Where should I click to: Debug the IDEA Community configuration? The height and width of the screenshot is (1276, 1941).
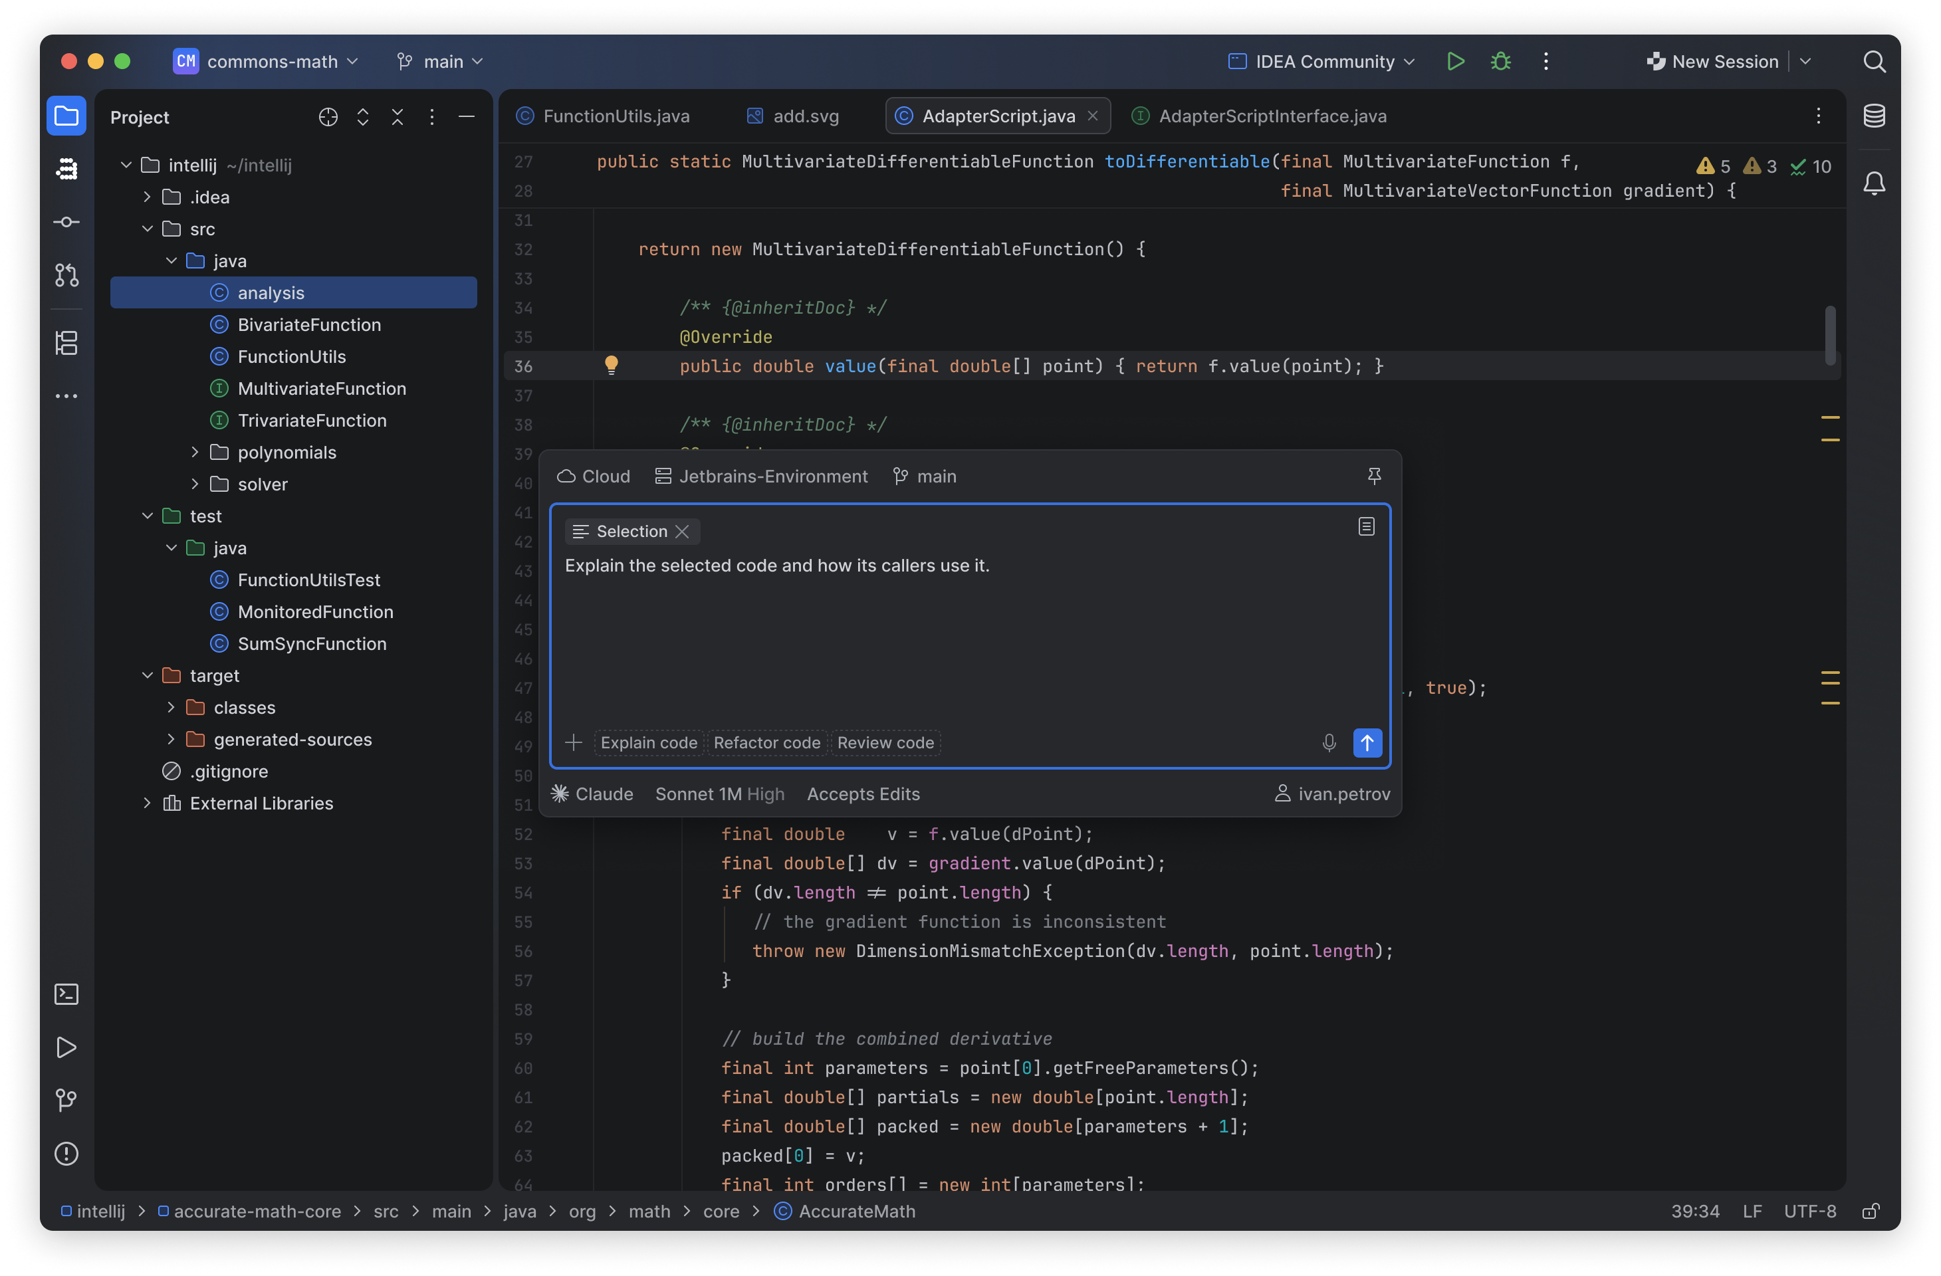click(1500, 61)
